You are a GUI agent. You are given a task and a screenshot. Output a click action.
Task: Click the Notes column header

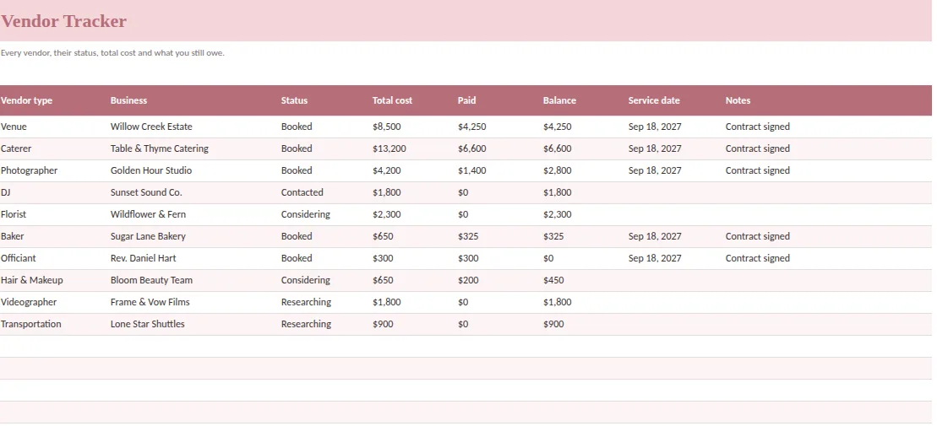click(x=738, y=100)
